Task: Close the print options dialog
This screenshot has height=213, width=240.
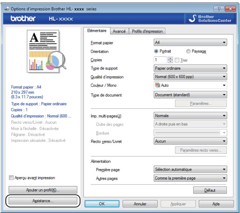Action: click(x=230, y=9)
